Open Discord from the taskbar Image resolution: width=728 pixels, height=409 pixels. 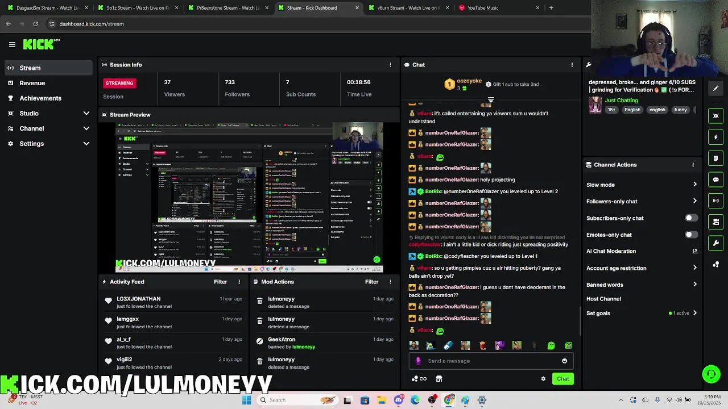(x=399, y=400)
